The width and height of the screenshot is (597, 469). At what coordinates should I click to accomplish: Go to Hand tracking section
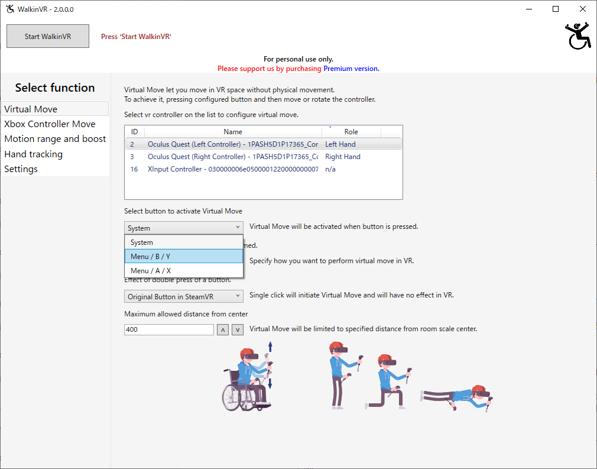click(x=55, y=154)
